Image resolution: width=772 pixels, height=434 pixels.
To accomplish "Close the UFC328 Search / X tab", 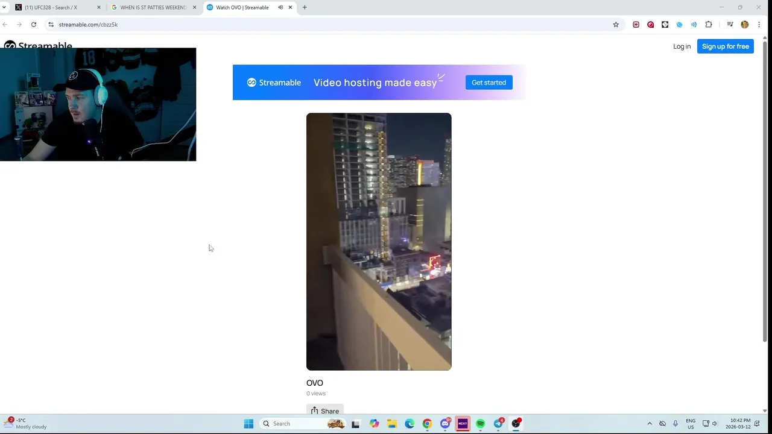I will click(x=99, y=7).
